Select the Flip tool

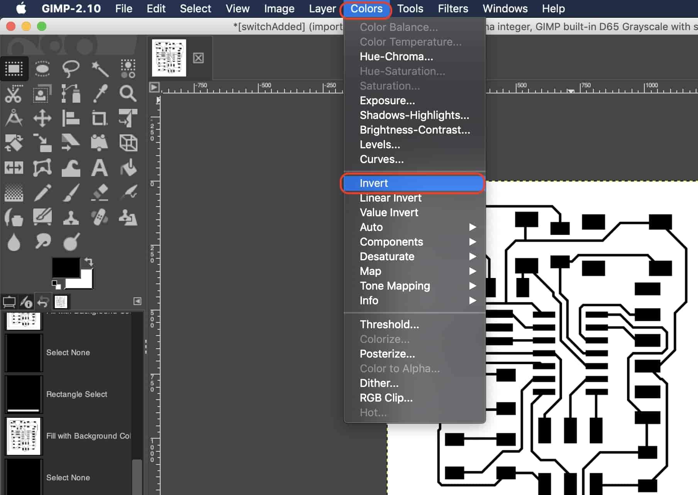(x=14, y=168)
